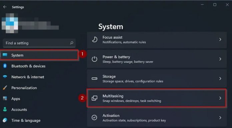Open the Activation settings row
This screenshot has height=128, width=232.
pyautogui.click(x=157, y=118)
